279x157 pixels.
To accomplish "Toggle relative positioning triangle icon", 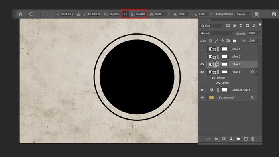I will point(78,14).
